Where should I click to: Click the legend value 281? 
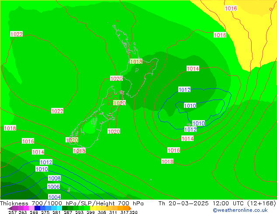(56, 212)
